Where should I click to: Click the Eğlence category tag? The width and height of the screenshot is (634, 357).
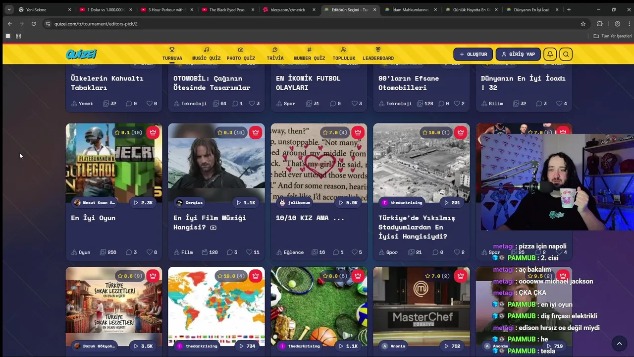(x=290, y=252)
